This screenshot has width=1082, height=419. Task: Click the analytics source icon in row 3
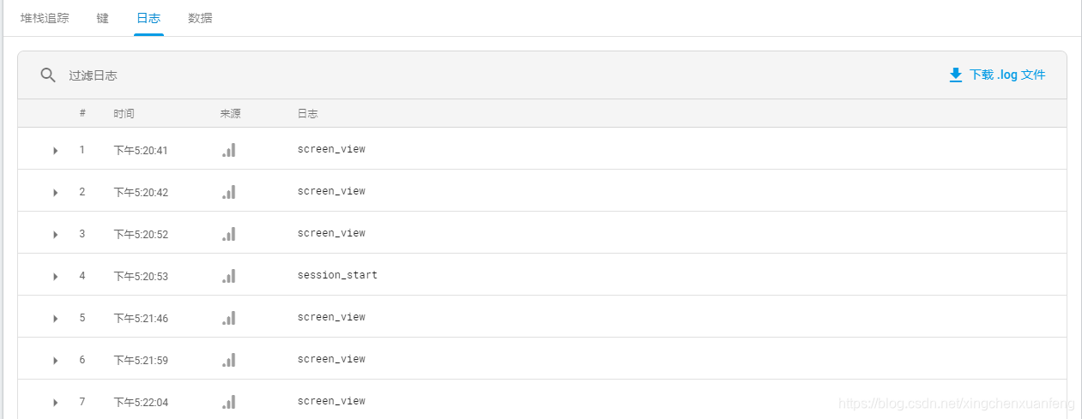(x=229, y=234)
